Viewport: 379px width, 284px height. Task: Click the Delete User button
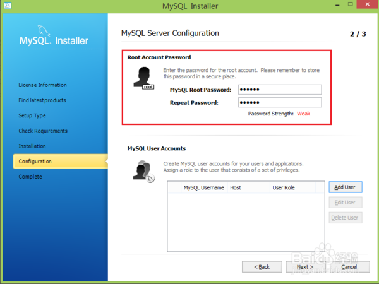[346, 218]
